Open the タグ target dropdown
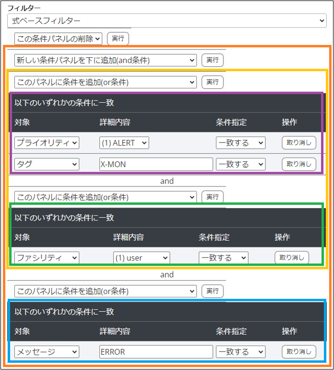 click(x=47, y=164)
